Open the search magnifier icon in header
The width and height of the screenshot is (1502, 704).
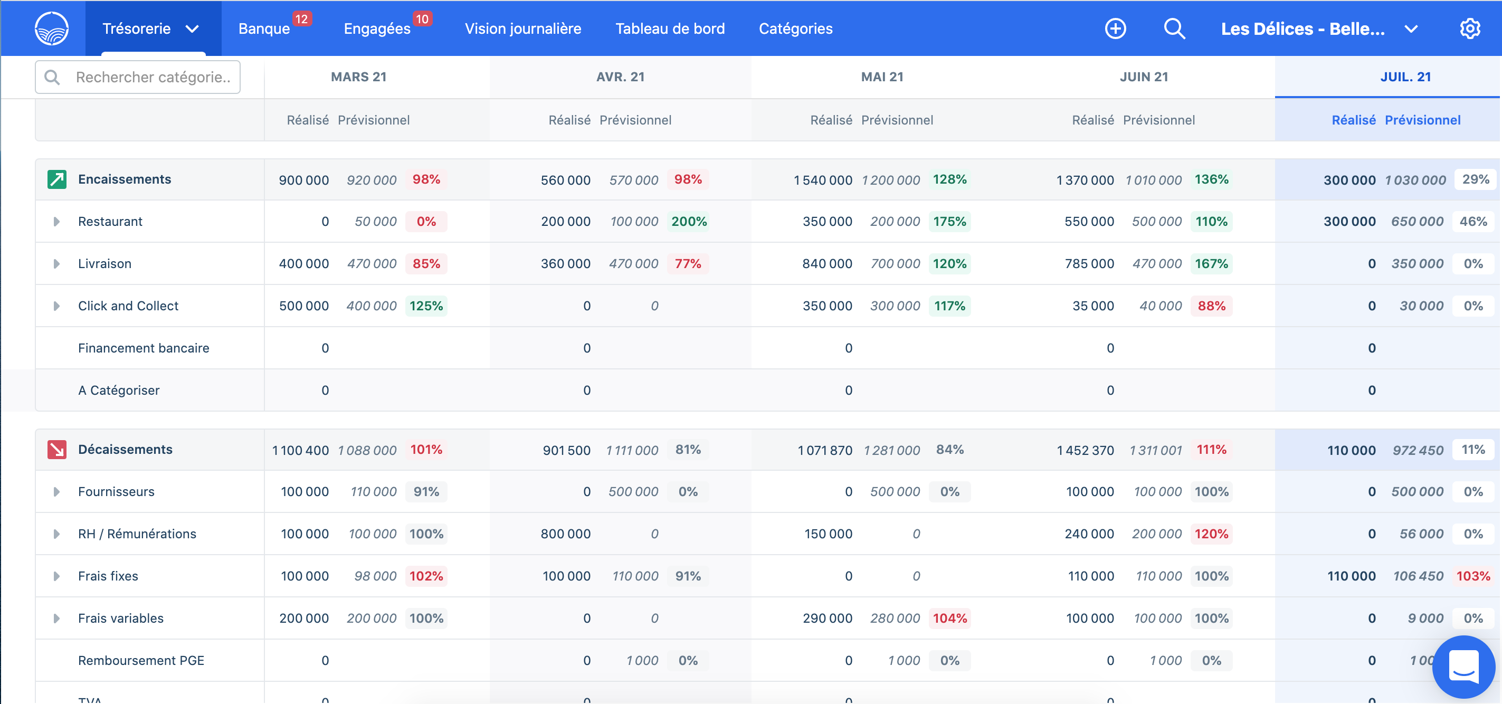click(1174, 28)
